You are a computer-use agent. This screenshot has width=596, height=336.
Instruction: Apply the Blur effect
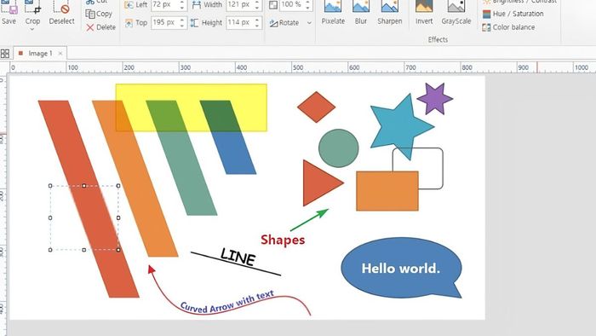coord(361,13)
